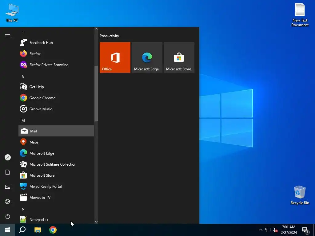Viewport: 315px width, 236px height.
Task: Click the app list scroll down arrow
Action: (96, 222)
